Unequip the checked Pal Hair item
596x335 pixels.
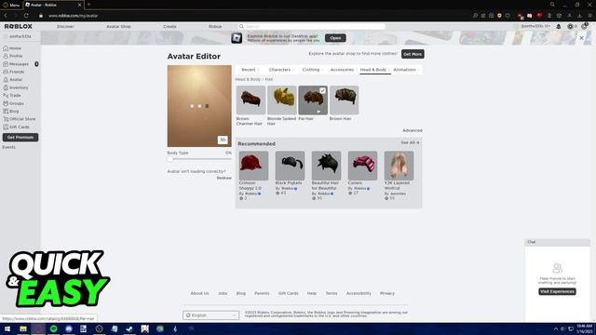pyautogui.click(x=313, y=100)
